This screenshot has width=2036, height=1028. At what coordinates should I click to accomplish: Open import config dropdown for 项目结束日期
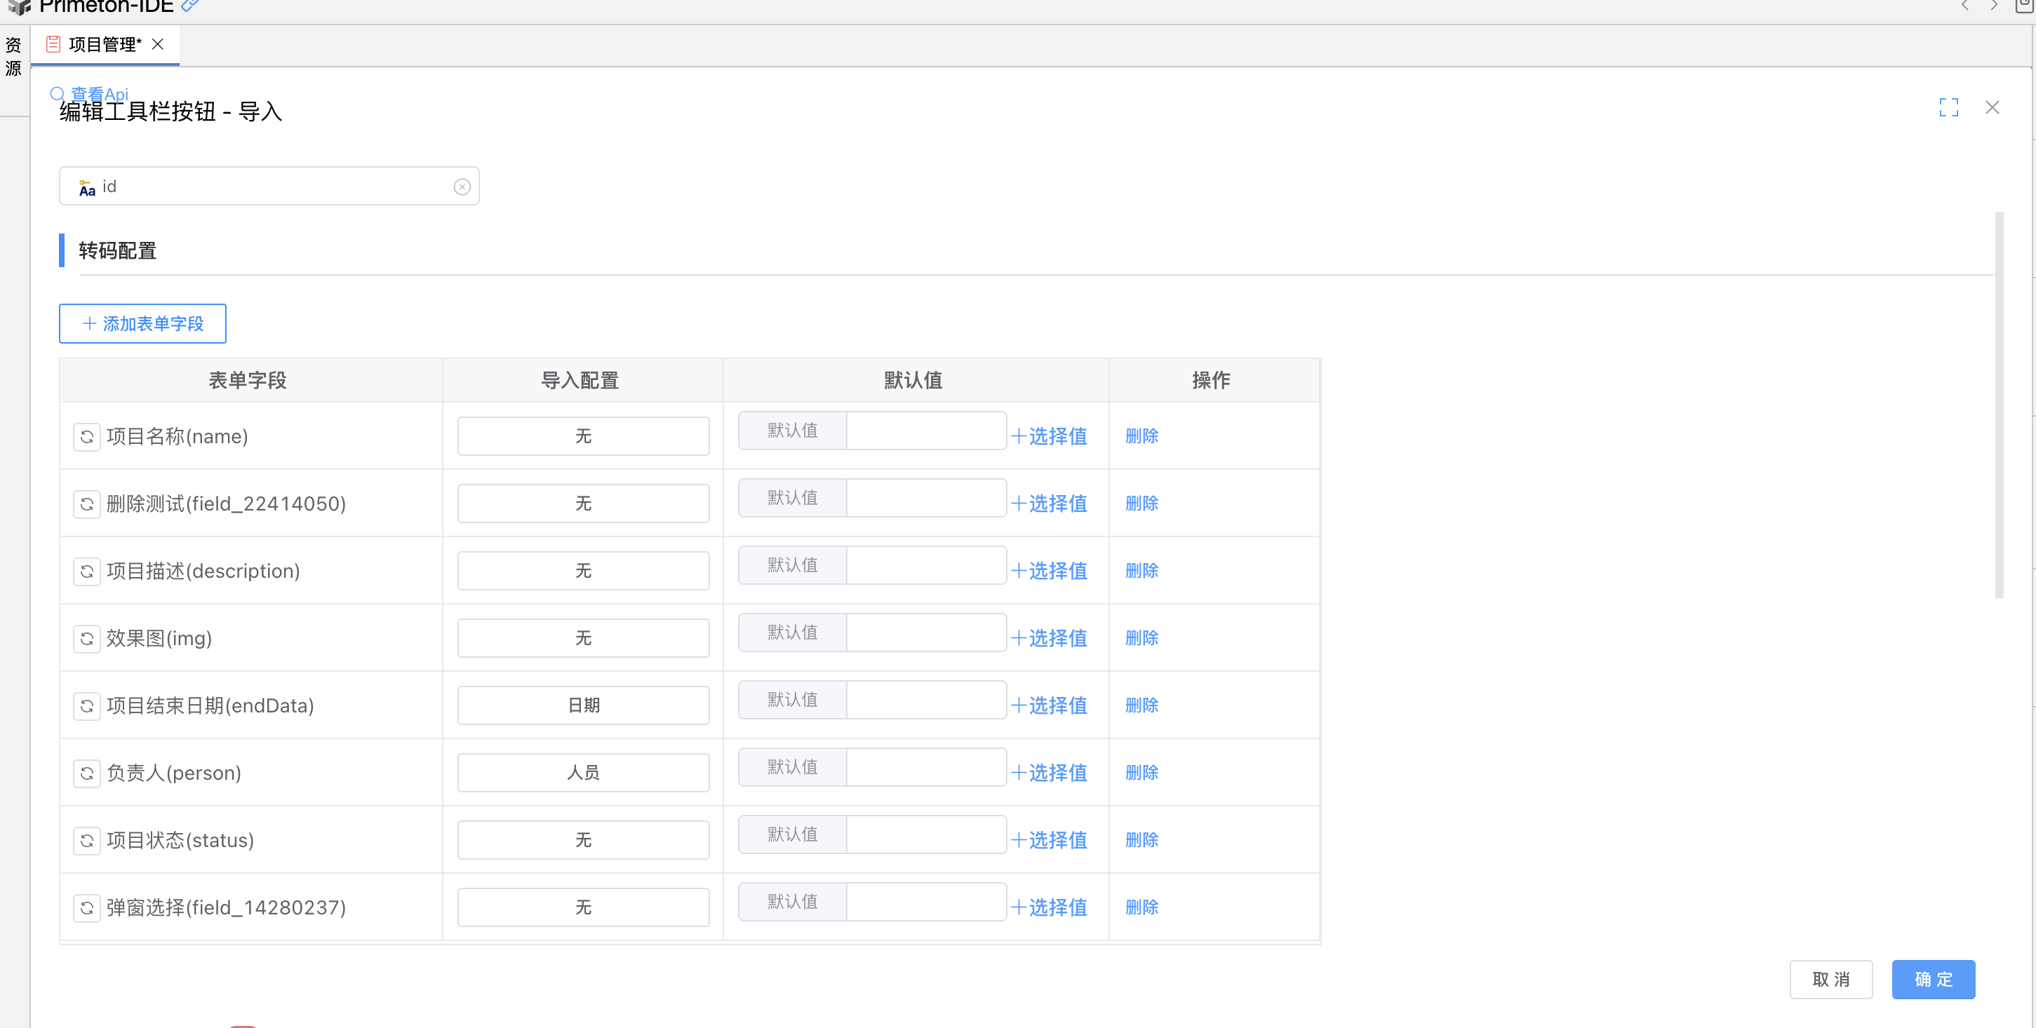click(x=583, y=705)
